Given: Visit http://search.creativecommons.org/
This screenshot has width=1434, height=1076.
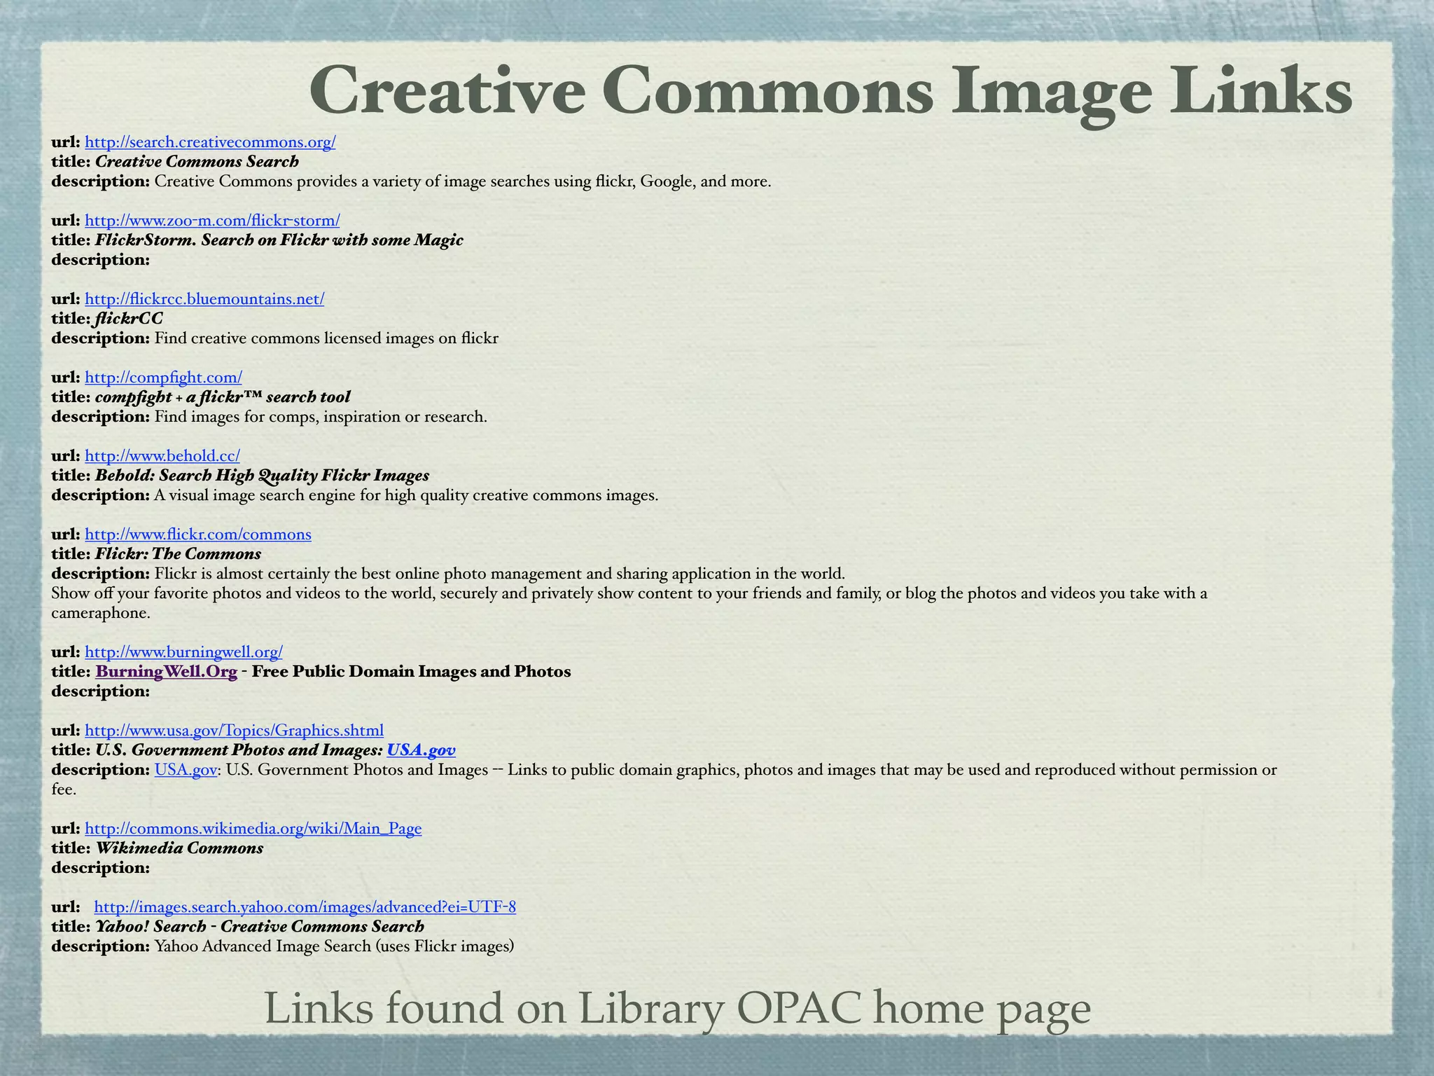Looking at the screenshot, I should pos(209,142).
